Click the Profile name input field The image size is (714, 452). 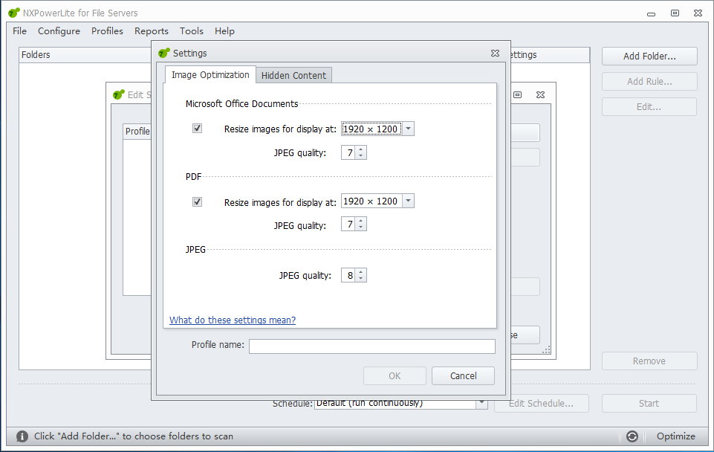pyautogui.click(x=372, y=346)
